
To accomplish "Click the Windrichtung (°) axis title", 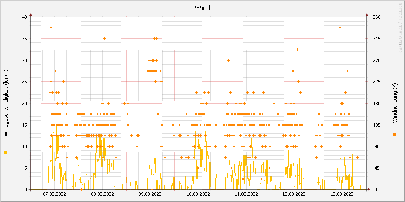I will coord(394,103).
